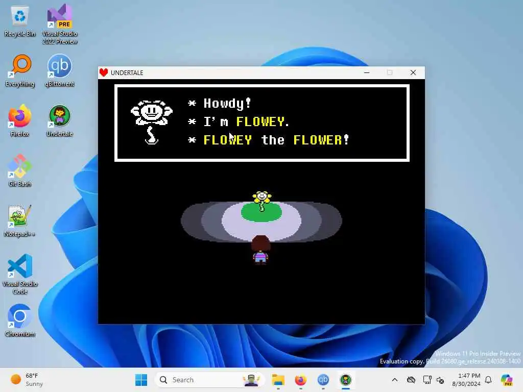Click the UNDERTALE title bar text

click(x=127, y=72)
